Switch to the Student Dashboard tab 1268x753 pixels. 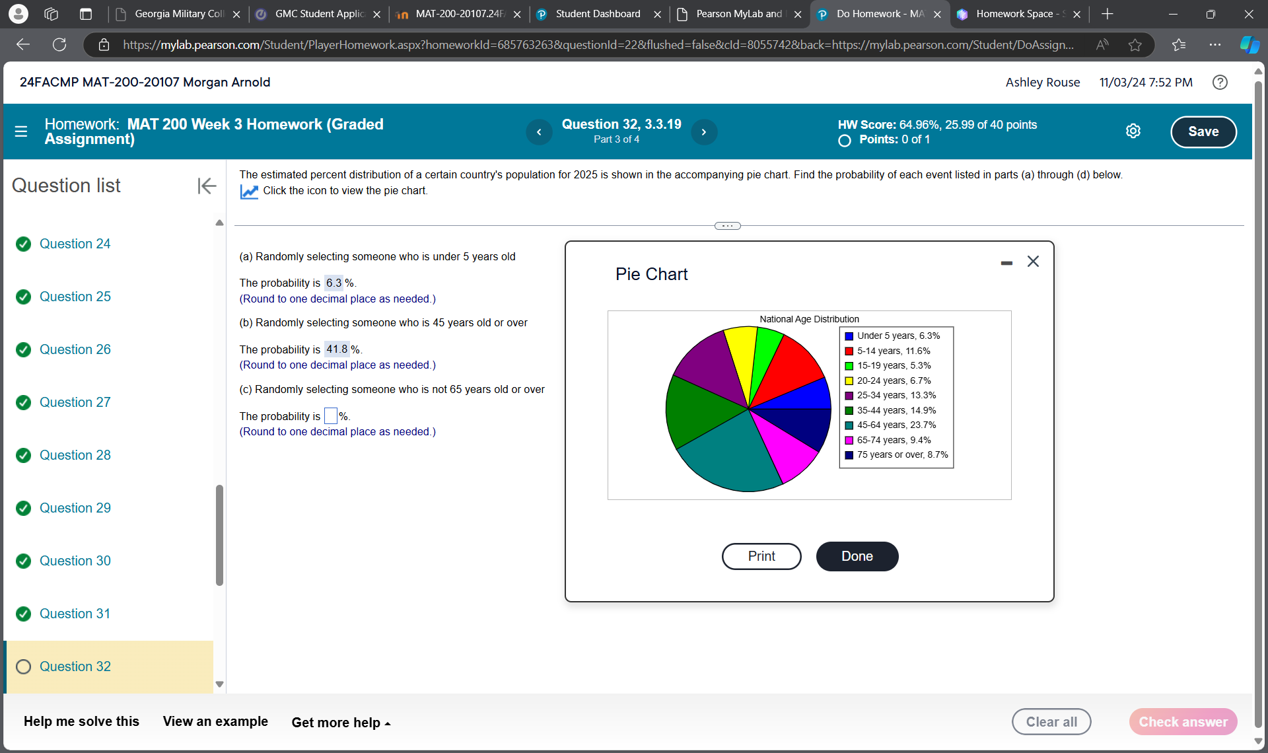598,14
